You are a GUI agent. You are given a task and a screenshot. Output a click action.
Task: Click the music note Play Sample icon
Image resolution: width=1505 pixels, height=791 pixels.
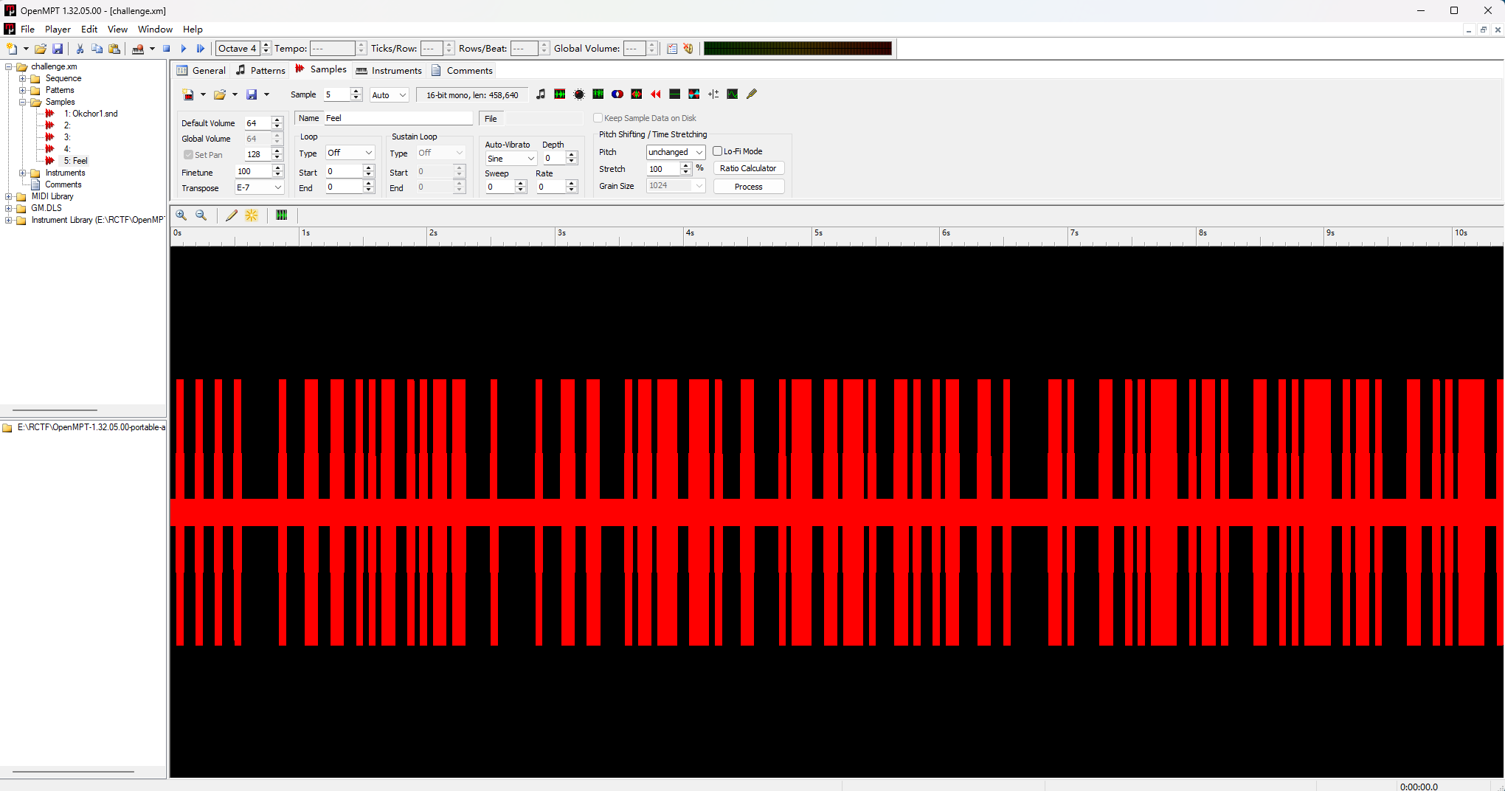pyautogui.click(x=541, y=94)
